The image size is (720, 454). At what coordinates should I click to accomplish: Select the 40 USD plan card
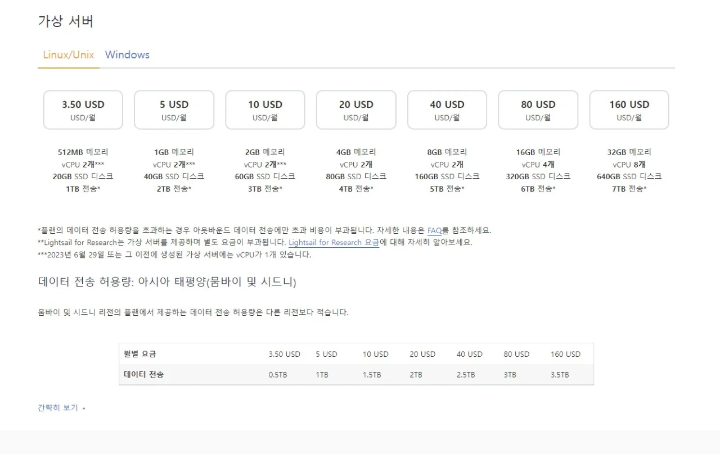point(447,110)
